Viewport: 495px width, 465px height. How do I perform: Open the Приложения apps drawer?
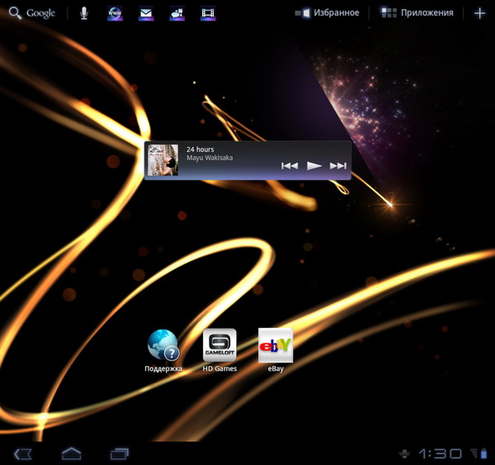click(417, 13)
